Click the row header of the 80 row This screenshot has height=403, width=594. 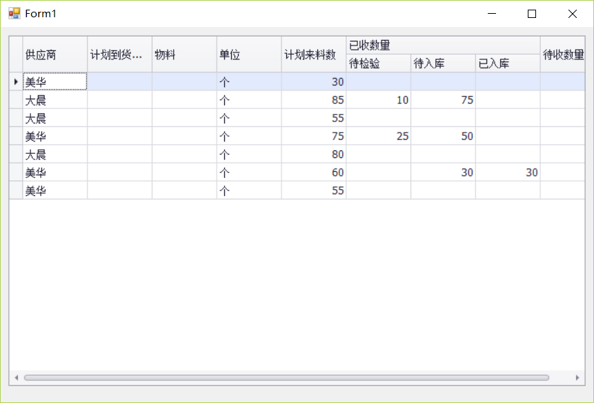coord(16,154)
